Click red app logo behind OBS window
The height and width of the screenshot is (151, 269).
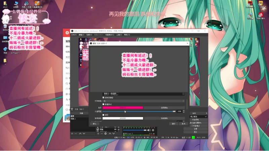coord(67,33)
